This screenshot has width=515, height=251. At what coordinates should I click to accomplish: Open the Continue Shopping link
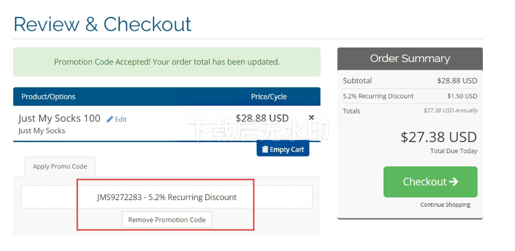(x=445, y=205)
